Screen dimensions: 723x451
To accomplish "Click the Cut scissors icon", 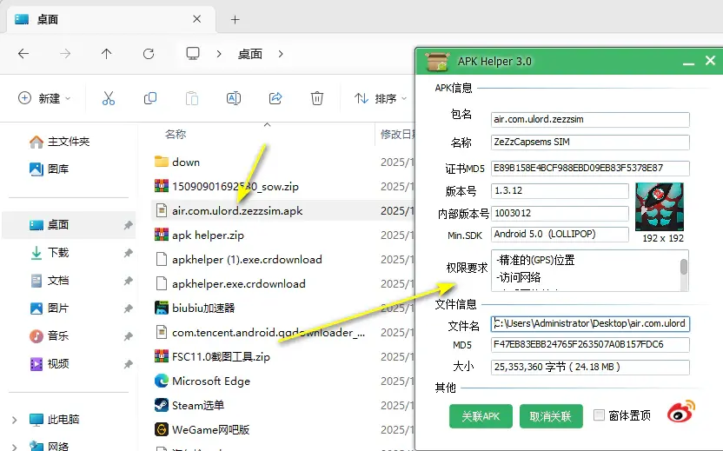I will coord(109,98).
